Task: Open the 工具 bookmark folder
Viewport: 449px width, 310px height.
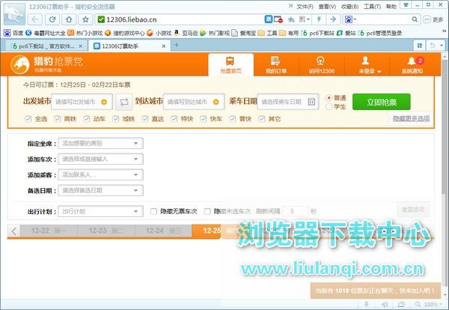Action: point(267,33)
